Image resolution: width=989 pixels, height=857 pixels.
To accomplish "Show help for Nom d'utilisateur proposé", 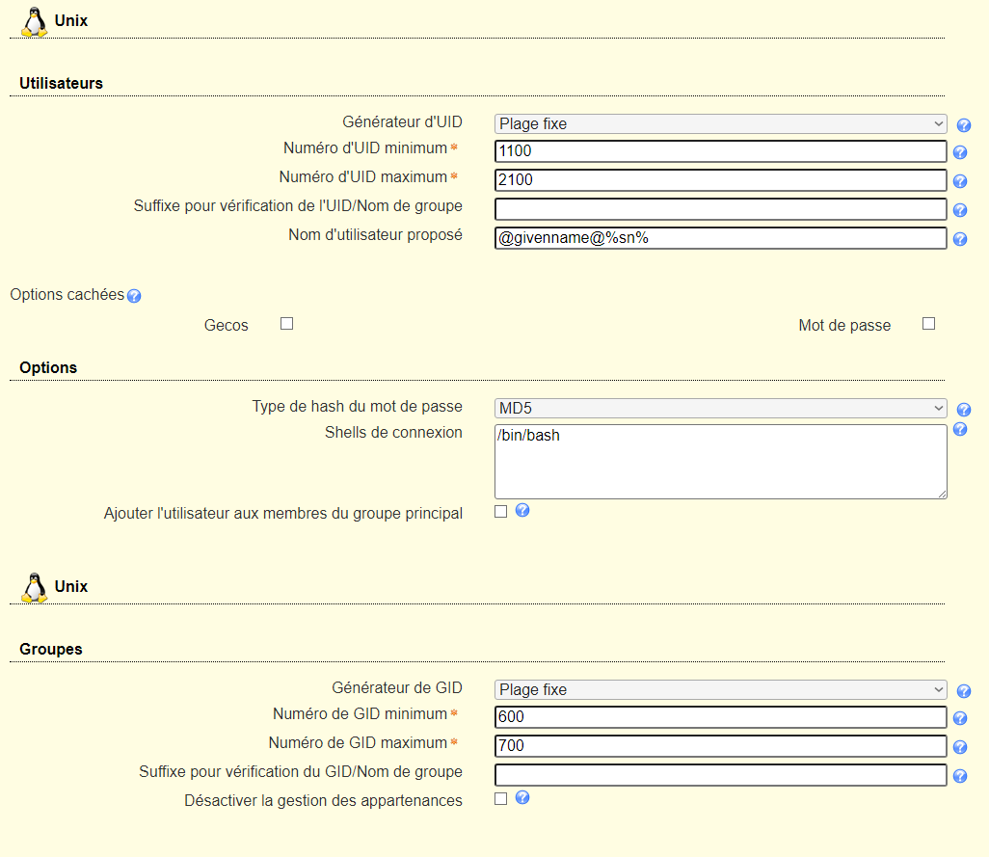I will coord(960,239).
